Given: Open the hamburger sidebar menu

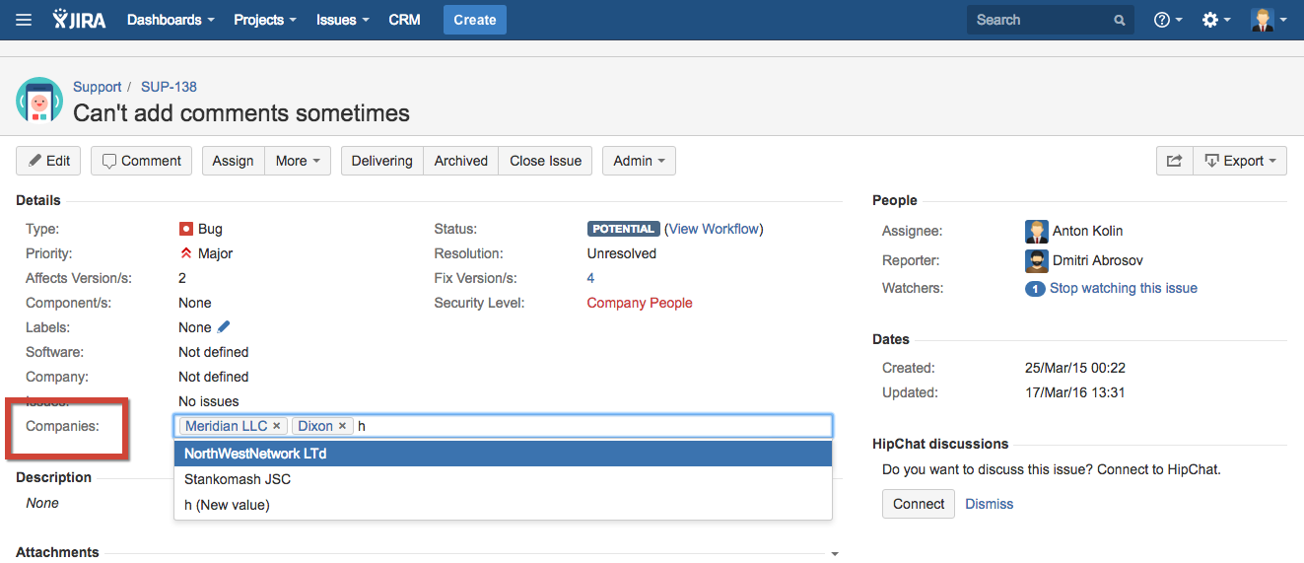Looking at the screenshot, I should [x=24, y=20].
